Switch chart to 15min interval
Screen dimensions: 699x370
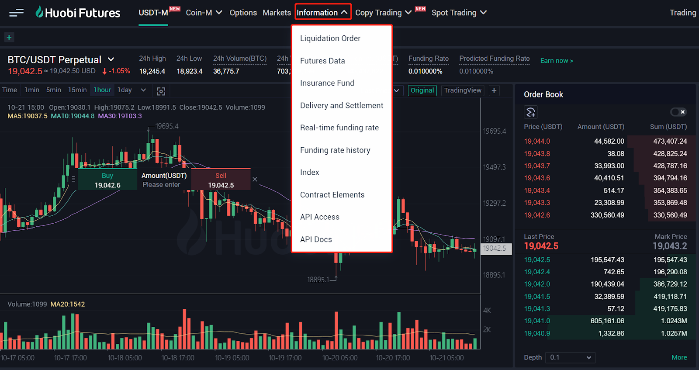pyautogui.click(x=77, y=90)
